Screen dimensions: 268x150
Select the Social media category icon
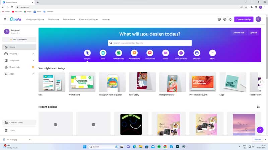pyautogui.click(x=150, y=53)
